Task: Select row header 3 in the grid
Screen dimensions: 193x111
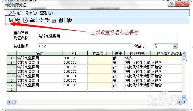Action: 12,67
